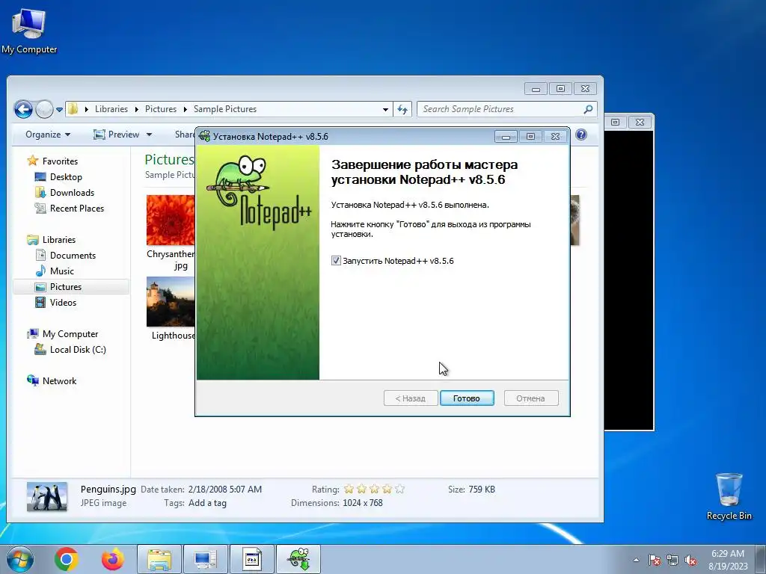Viewport: 766px width, 574px height.
Task: Go back in the Explorer window
Action: click(23, 109)
